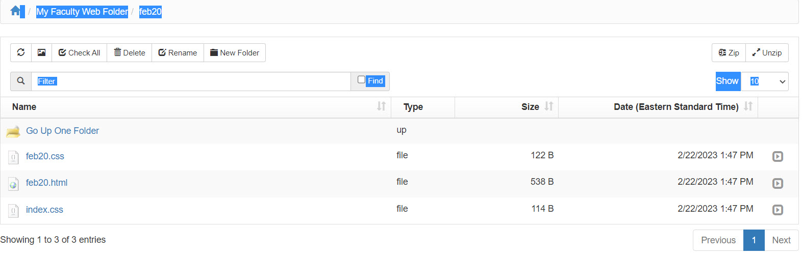Click the play arrow icon for feb20.css
This screenshot has width=802, height=256.
coord(778,156)
